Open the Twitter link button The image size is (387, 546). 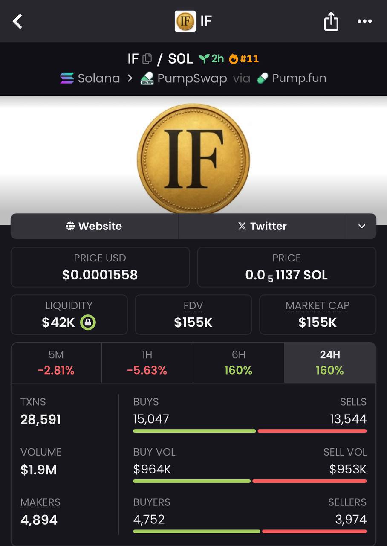pos(263,226)
